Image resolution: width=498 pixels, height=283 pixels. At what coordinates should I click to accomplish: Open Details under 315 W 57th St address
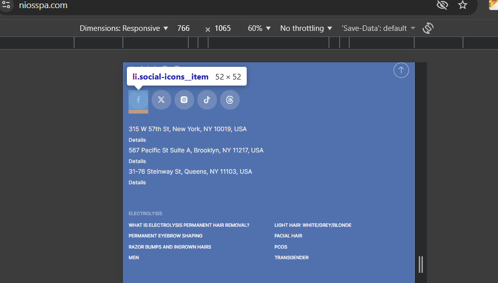pyautogui.click(x=137, y=140)
